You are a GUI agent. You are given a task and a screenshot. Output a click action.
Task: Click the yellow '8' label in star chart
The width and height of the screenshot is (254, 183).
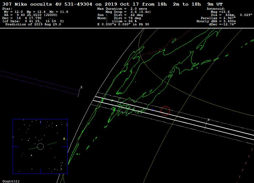[x=64, y=139]
